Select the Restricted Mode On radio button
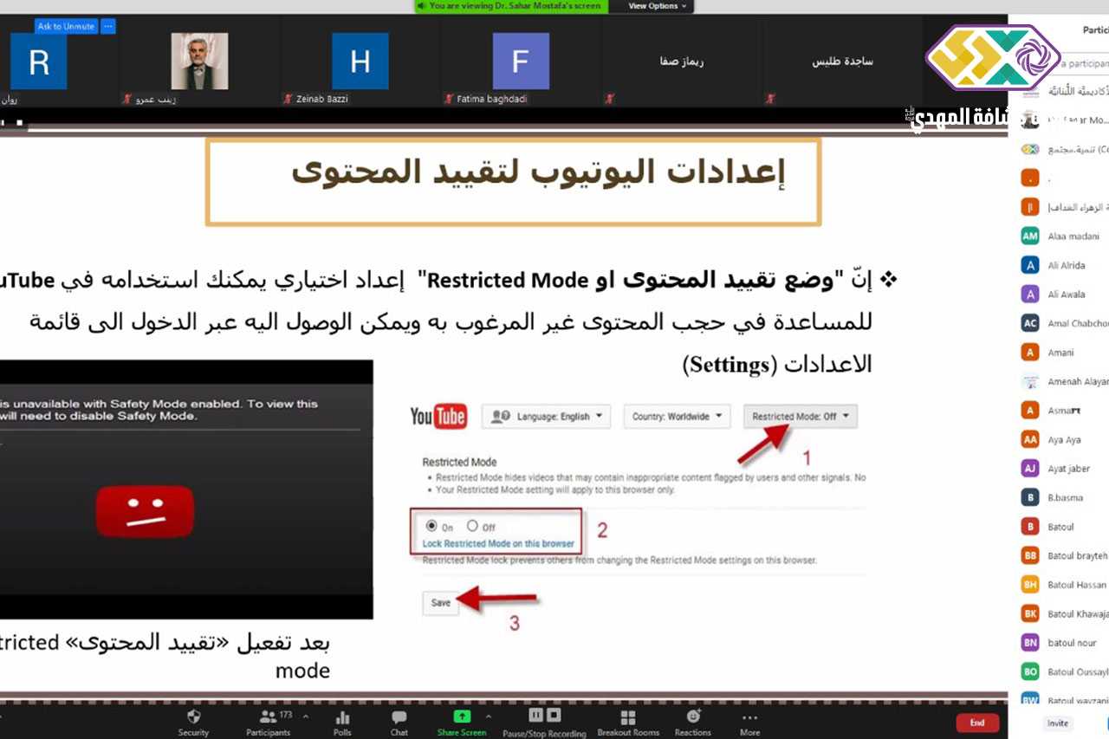The image size is (1109, 739). [431, 526]
